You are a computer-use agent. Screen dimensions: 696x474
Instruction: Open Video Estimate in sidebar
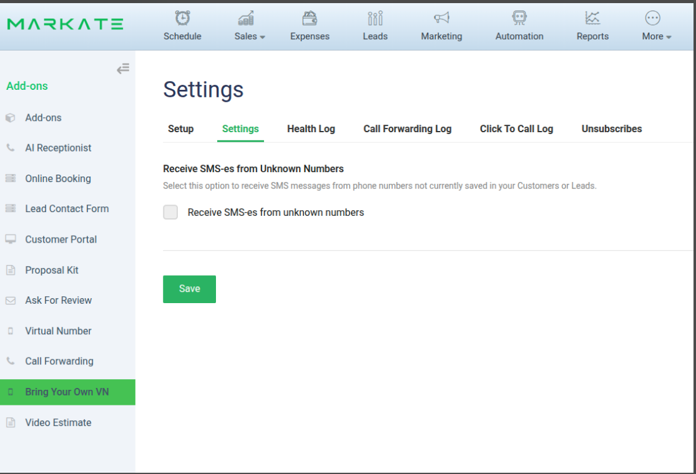pos(58,423)
